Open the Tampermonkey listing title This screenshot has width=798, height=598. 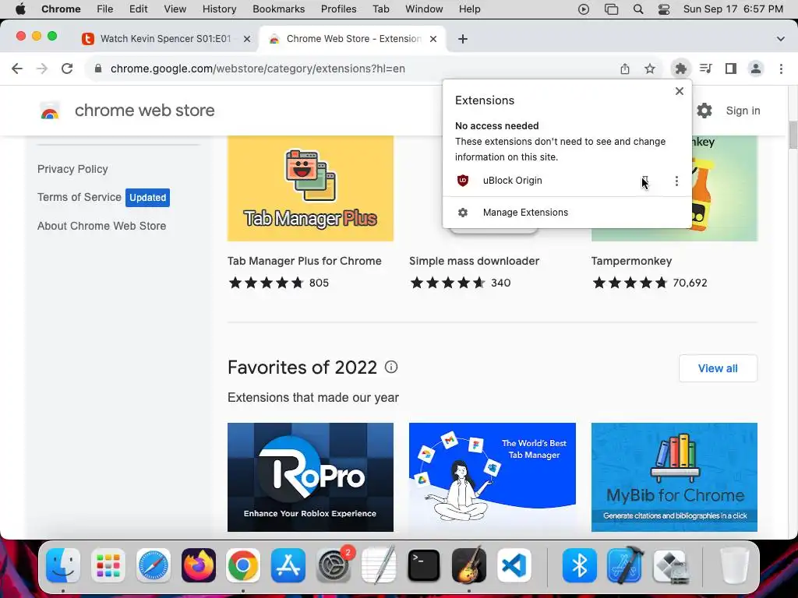631,261
